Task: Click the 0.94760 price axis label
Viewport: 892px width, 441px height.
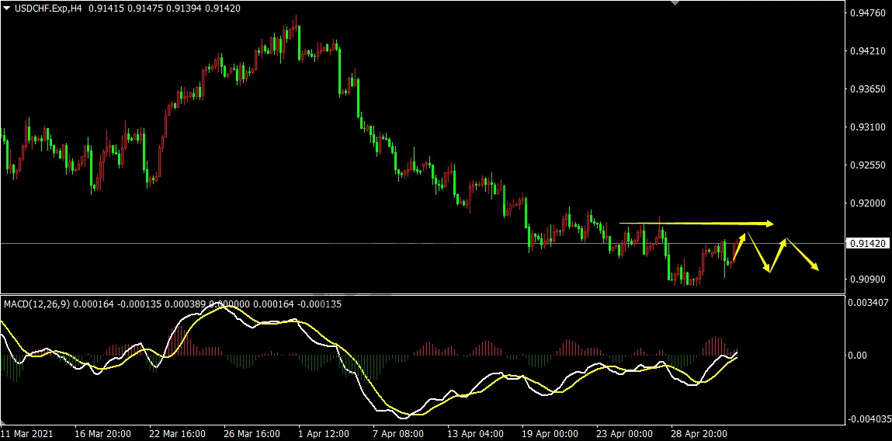Action: pyautogui.click(x=869, y=12)
